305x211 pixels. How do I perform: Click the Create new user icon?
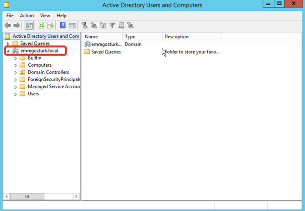click(84, 25)
